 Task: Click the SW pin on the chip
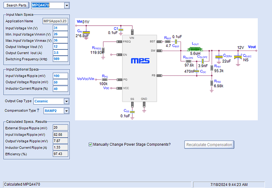(x=159, y=51)
